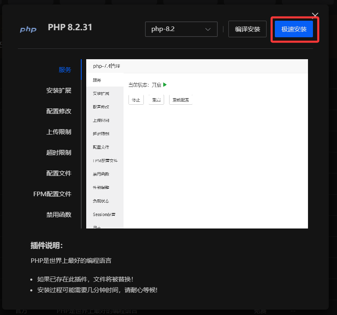Open the 配置文件 tab
Viewport: 337px width, 315px height.
point(59,173)
